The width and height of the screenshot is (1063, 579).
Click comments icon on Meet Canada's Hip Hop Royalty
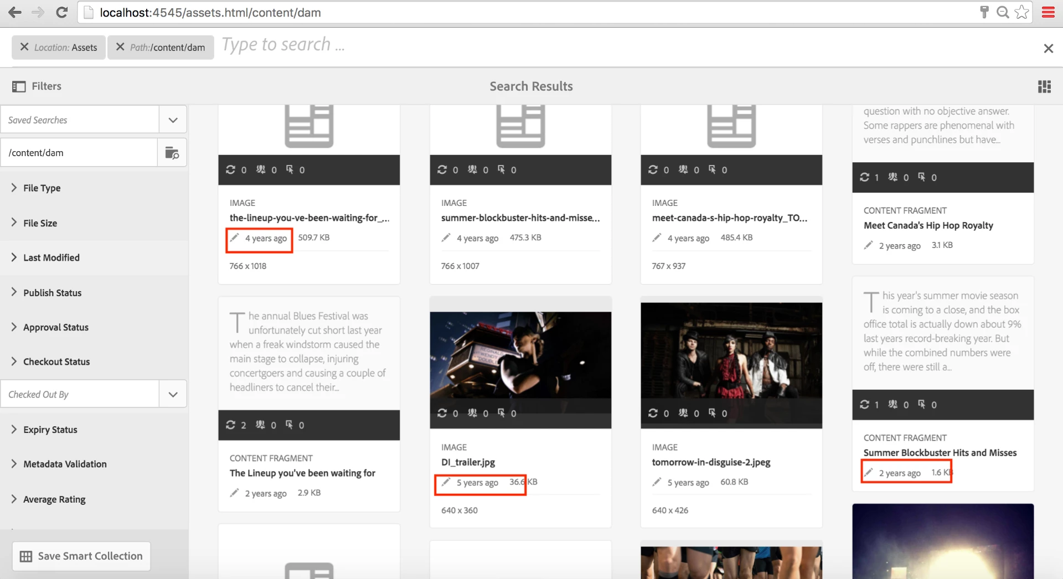(893, 177)
